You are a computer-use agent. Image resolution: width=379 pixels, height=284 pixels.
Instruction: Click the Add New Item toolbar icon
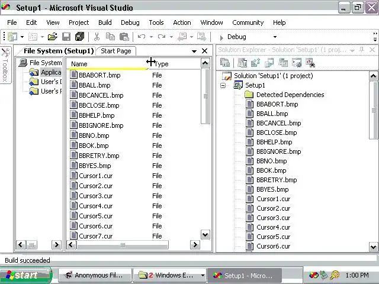[33, 37]
